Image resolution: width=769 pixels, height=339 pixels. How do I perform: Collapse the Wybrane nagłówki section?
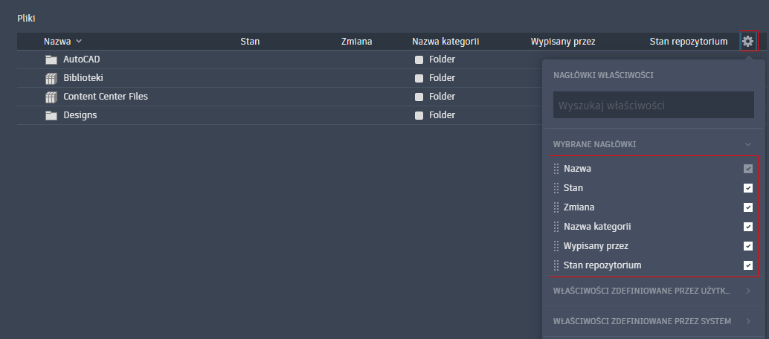point(748,144)
